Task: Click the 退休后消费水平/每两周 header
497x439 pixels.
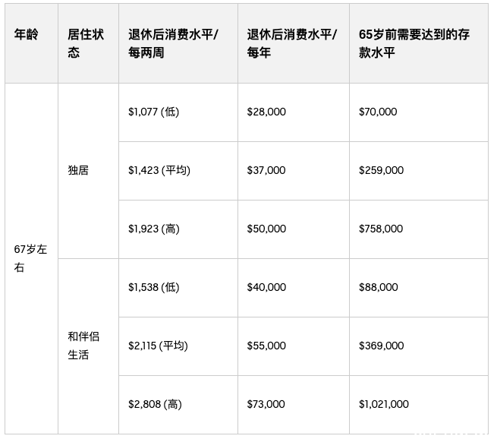Action: [x=178, y=43]
